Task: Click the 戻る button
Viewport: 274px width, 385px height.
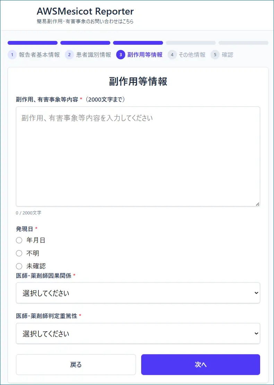Action: (x=76, y=365)
